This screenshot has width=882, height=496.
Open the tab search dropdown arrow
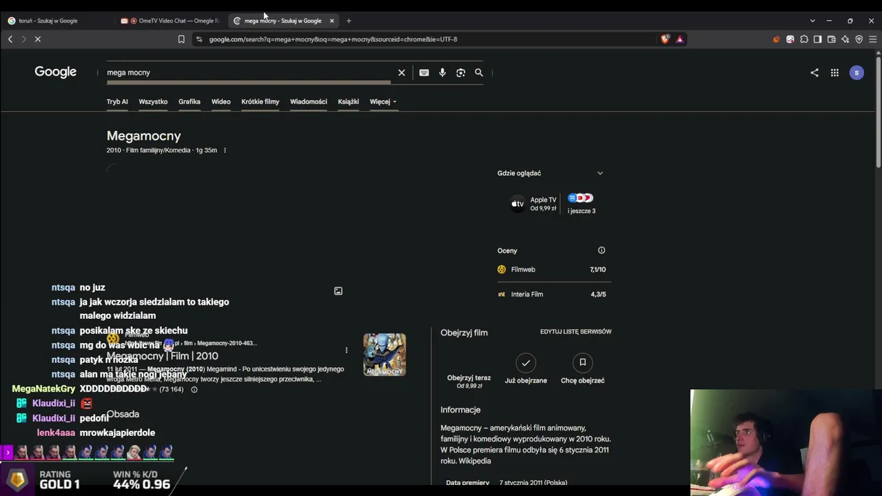[x=812, y=21]
